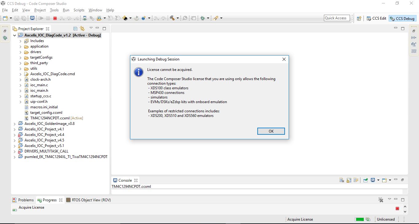Open the Project Explorer View Menu dropdown

[x=91, y=28]
